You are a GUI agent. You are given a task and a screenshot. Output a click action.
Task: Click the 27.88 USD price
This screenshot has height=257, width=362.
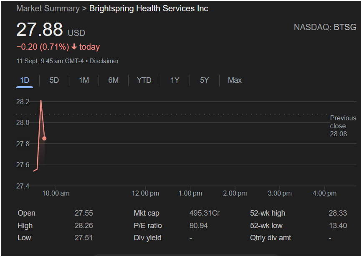[x=40, y=30]
